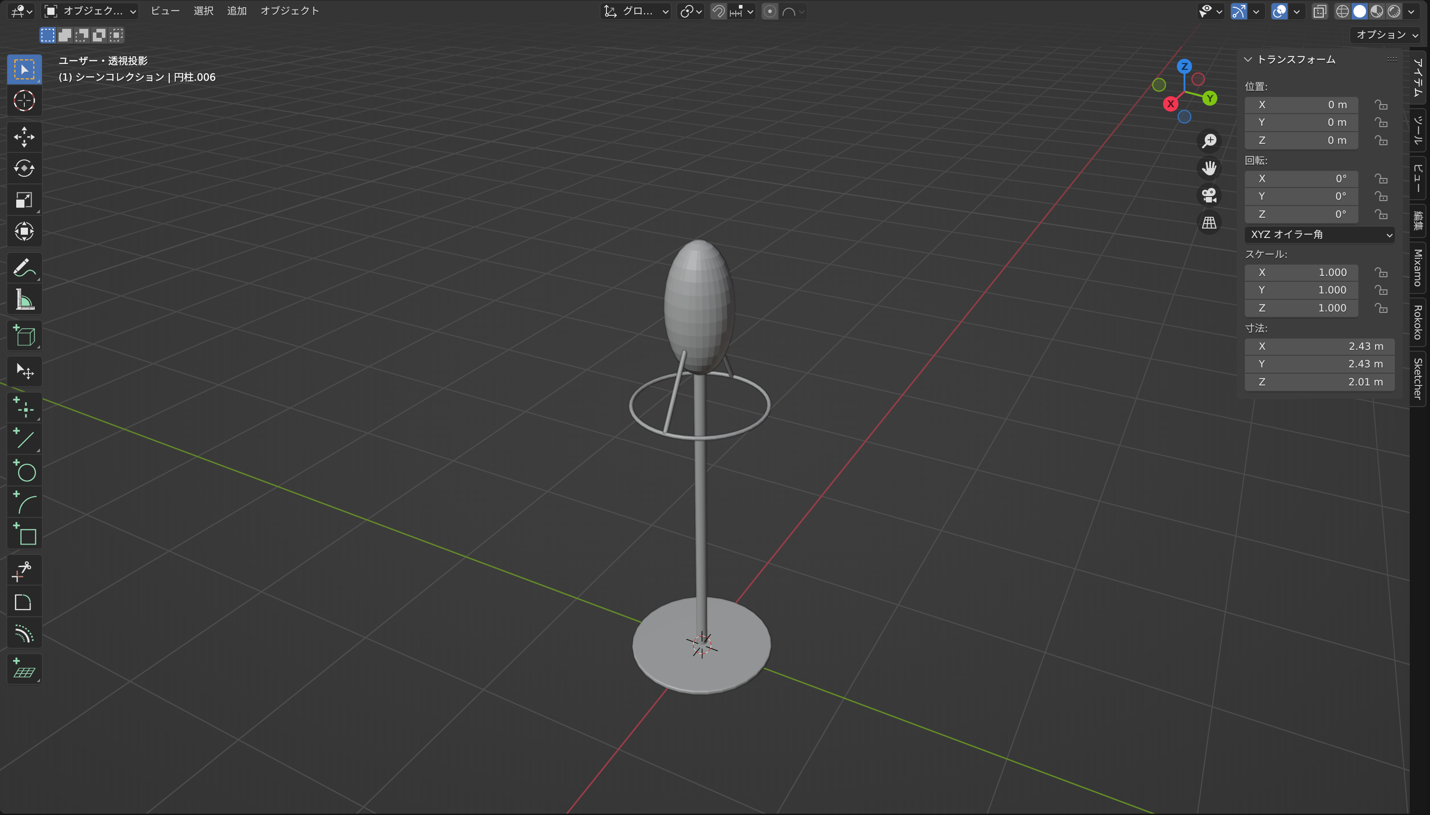Switch to the Sketcher sidebar tab
This screenshot has width=1430, height=815.
click(x=1418, y=378)
